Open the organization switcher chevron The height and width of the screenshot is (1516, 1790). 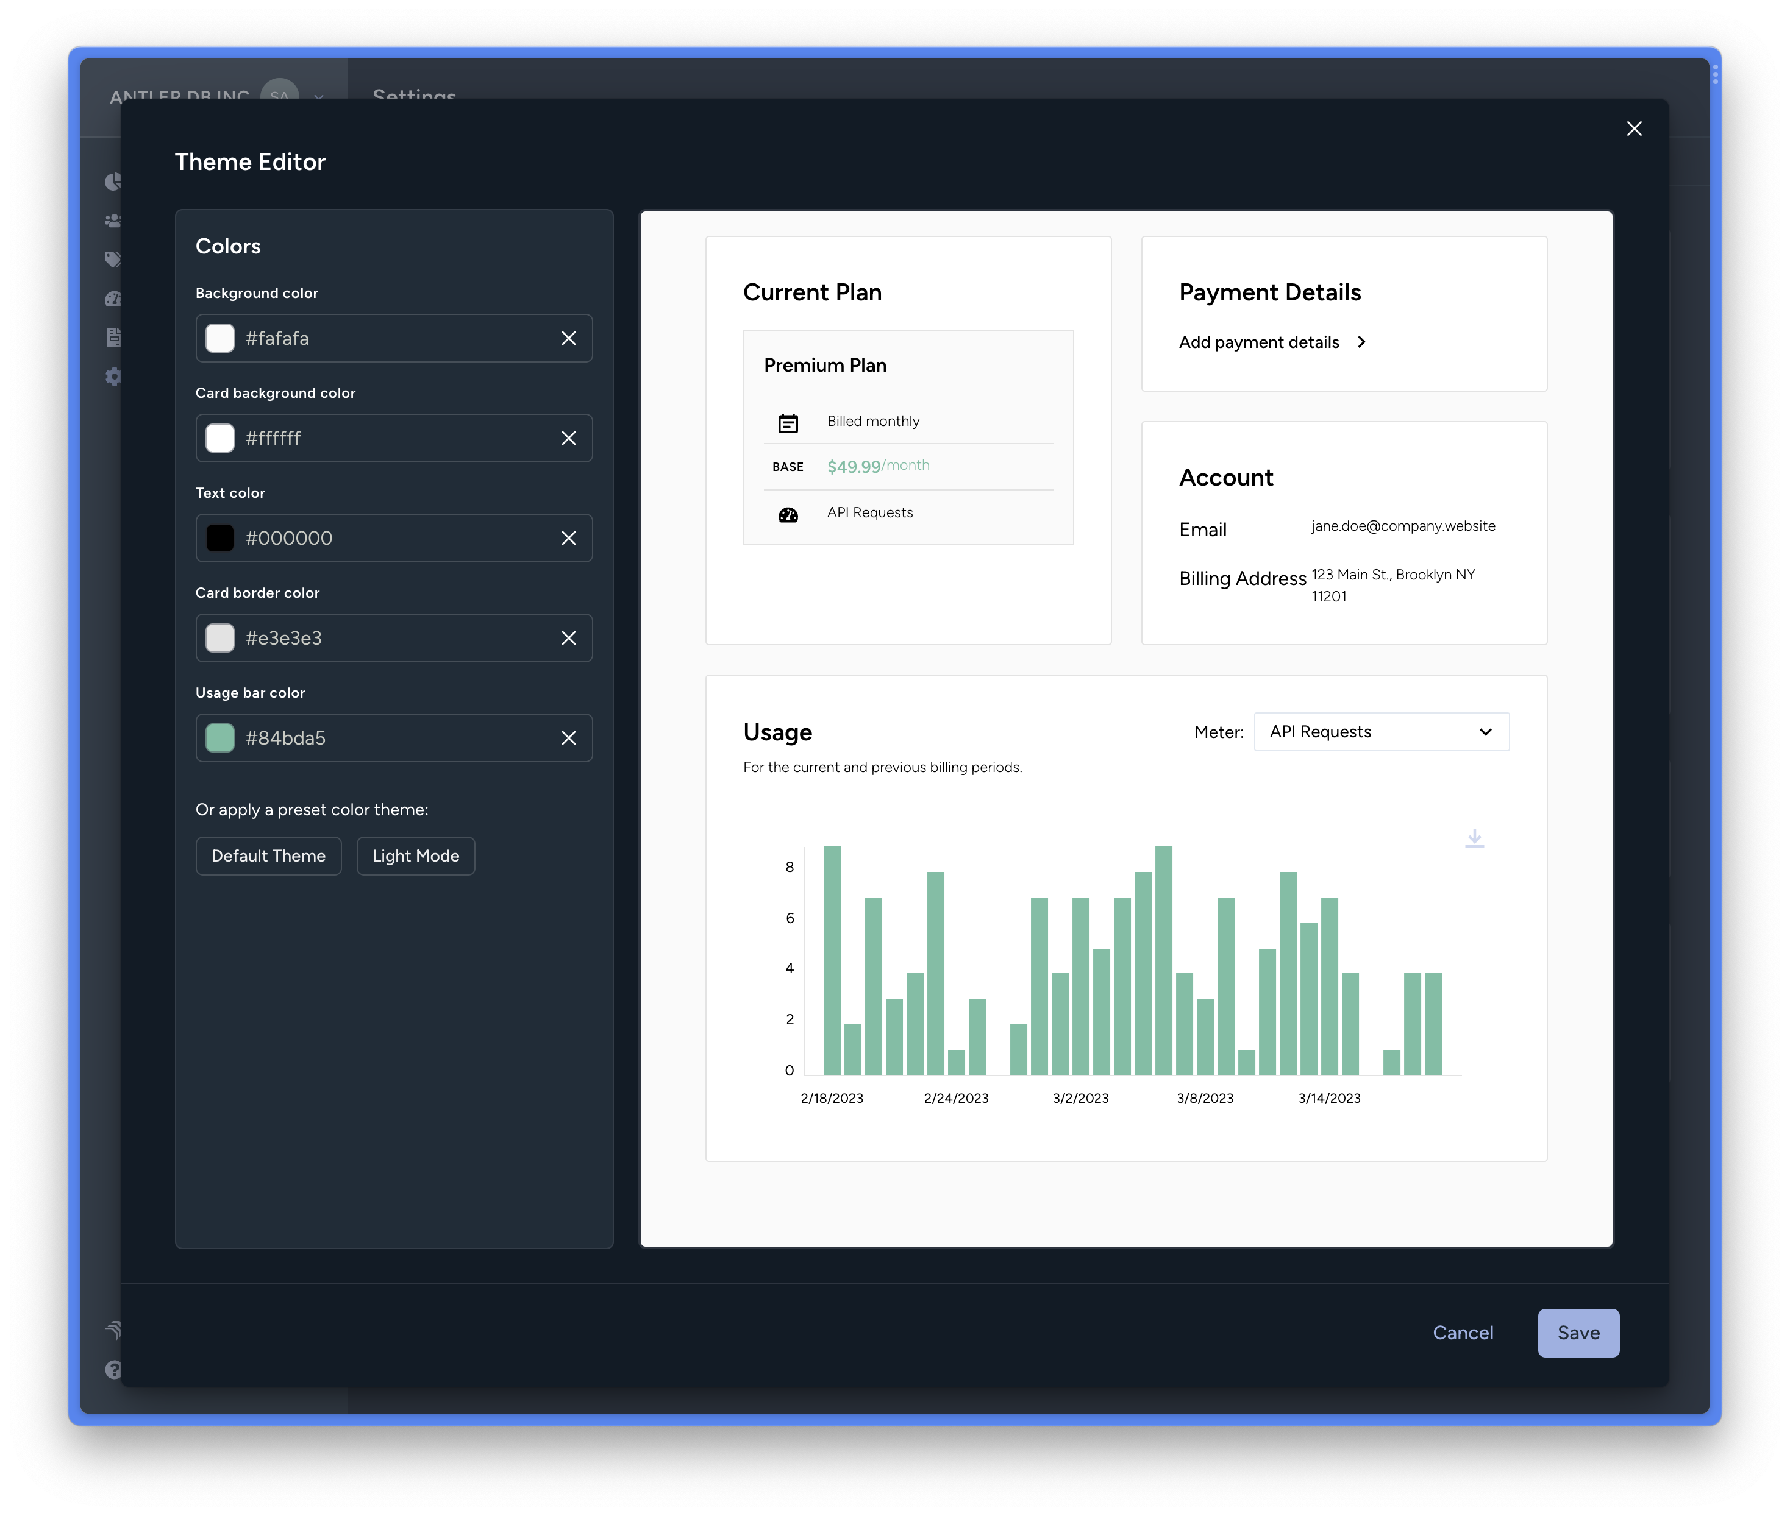(319, 96)
